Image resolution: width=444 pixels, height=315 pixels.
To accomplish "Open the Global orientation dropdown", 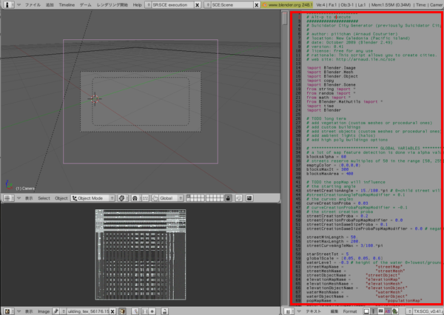I will [171, 198].
